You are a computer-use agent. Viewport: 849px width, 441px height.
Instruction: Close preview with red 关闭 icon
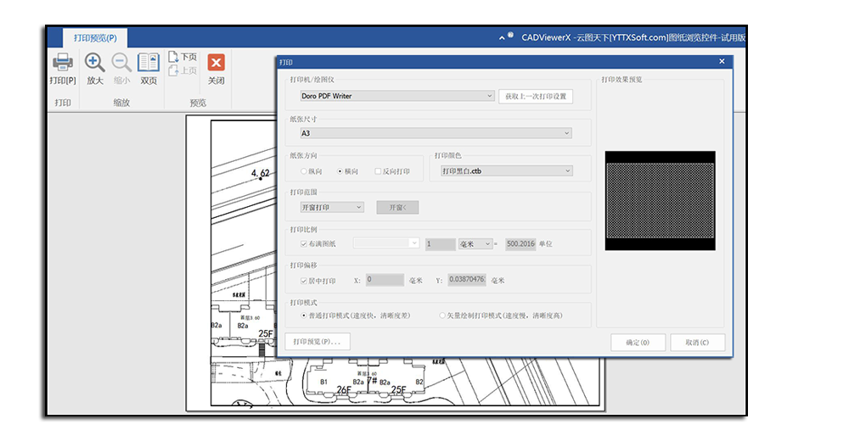tap(216, 64)
